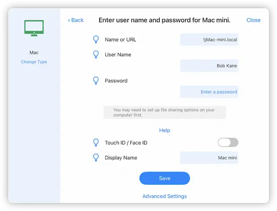
Task: Click the dialog title about Mac mini
Action: pyautogui.click(x=164, y=20)
